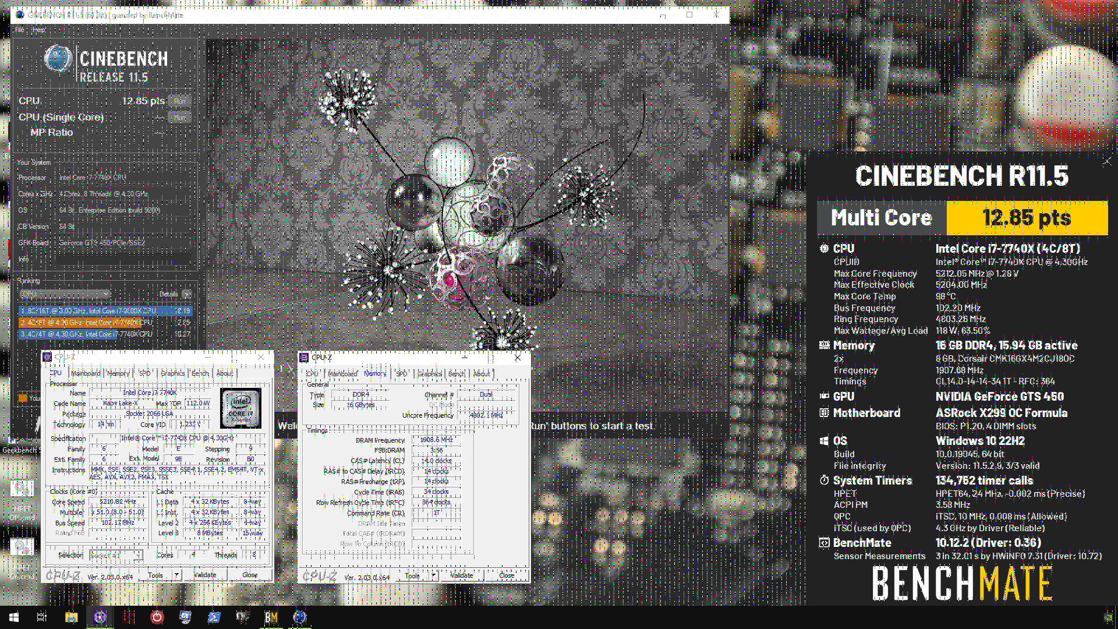Click the 12.85 pts Multi Core score
The width and height of the screenshot is (1118, 629).
coord(1027,218)
